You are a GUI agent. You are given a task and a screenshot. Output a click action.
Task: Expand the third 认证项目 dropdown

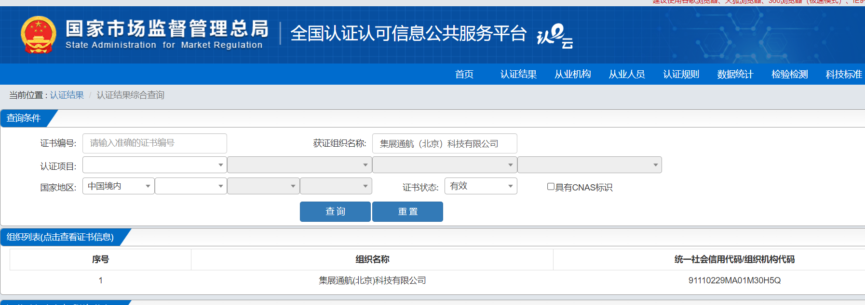coord(445,165)
